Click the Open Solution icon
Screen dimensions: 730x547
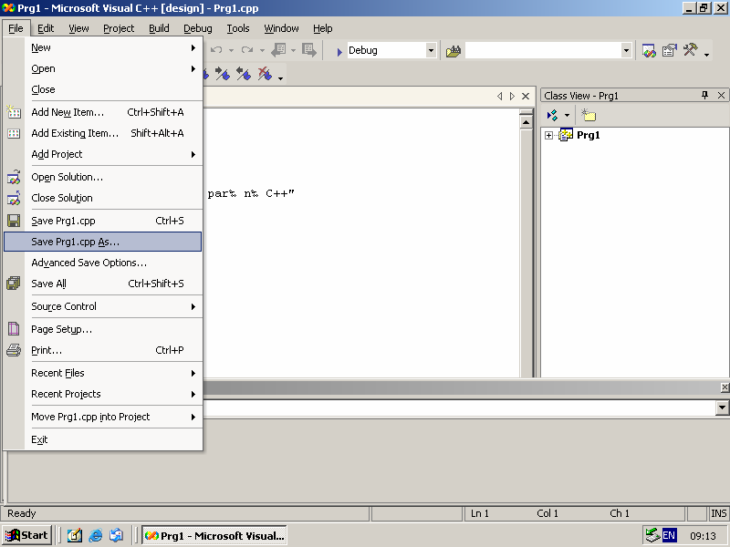pos(14,177)
